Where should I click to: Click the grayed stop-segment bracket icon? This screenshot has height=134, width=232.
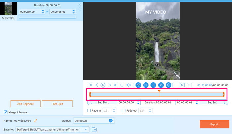coord(189,85)
